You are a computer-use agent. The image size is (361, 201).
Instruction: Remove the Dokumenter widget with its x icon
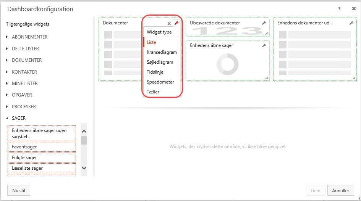click(169, 23)
